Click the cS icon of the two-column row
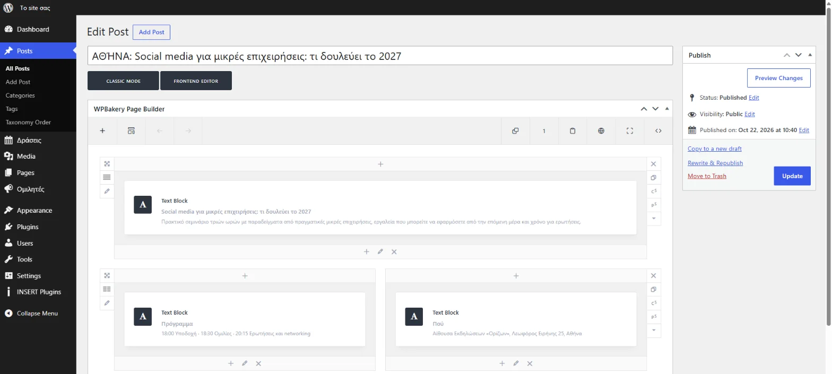The height and width of the screenshot is (374, 832). coord(654,303)
